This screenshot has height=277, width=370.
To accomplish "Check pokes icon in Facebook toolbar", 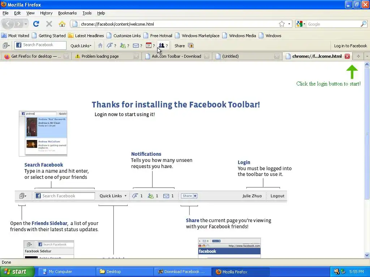I will coord(109,45).
